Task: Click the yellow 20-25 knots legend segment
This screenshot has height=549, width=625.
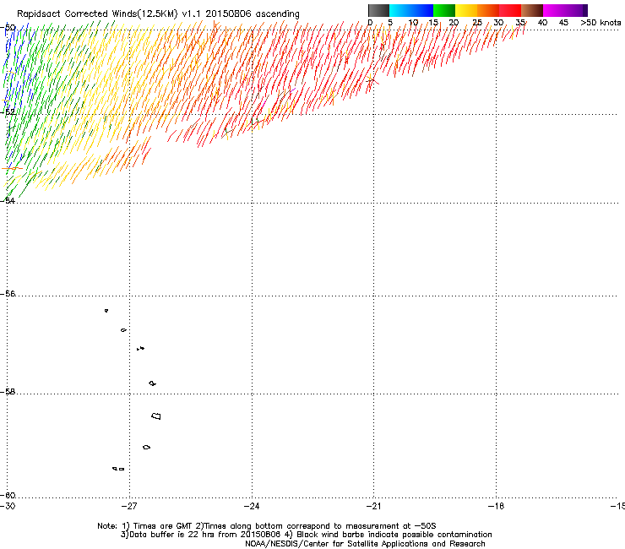Action: point(466,10)
